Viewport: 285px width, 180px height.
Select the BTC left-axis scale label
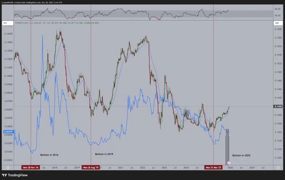click(x=8, y=23)
